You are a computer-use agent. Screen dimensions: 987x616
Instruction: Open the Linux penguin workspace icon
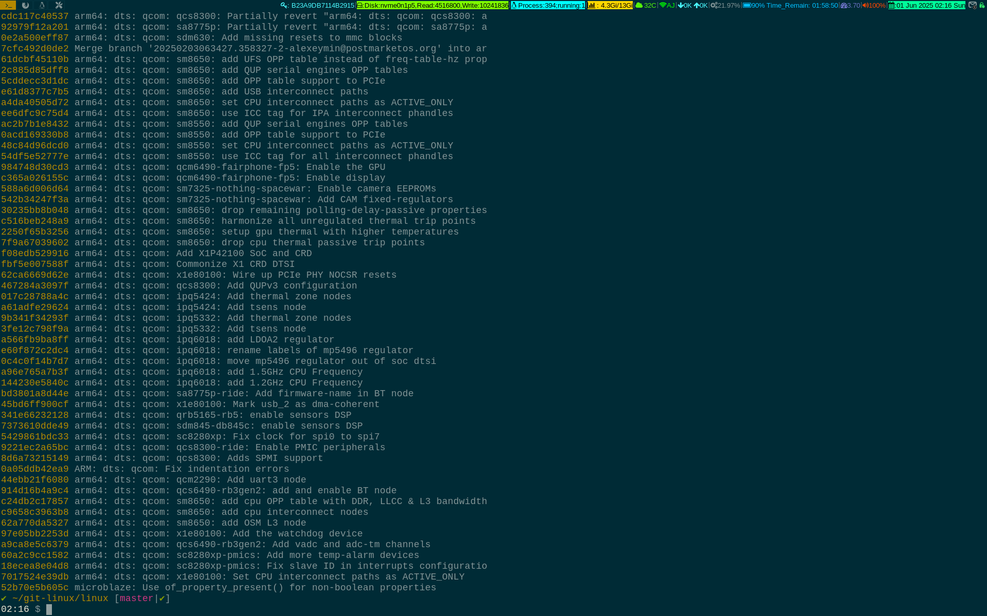tap(42, 5)
